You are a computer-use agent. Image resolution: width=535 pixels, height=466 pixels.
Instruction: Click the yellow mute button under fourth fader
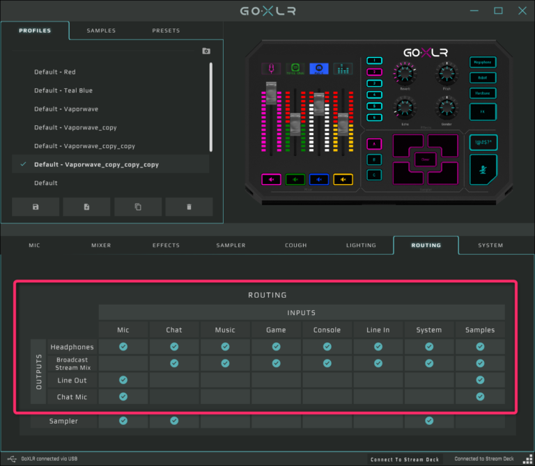tap(343, 179)
